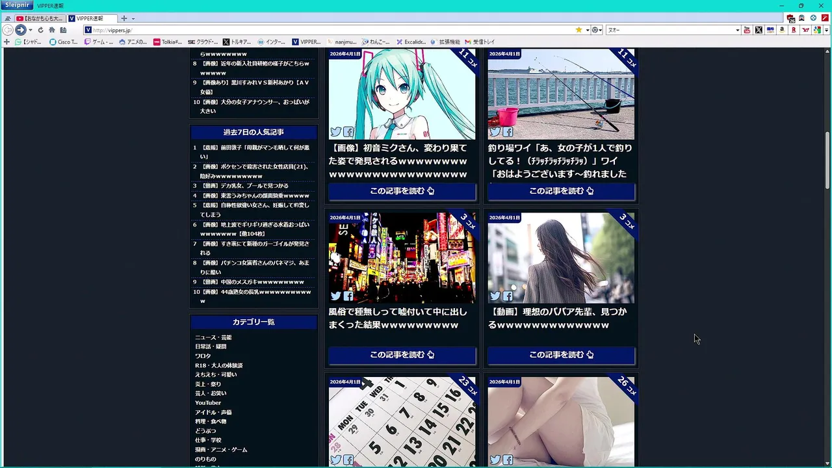Viewport: 832px width, 468px height.
Task: Share 初音ミク article on Facebook
Action: coord(348,132)
